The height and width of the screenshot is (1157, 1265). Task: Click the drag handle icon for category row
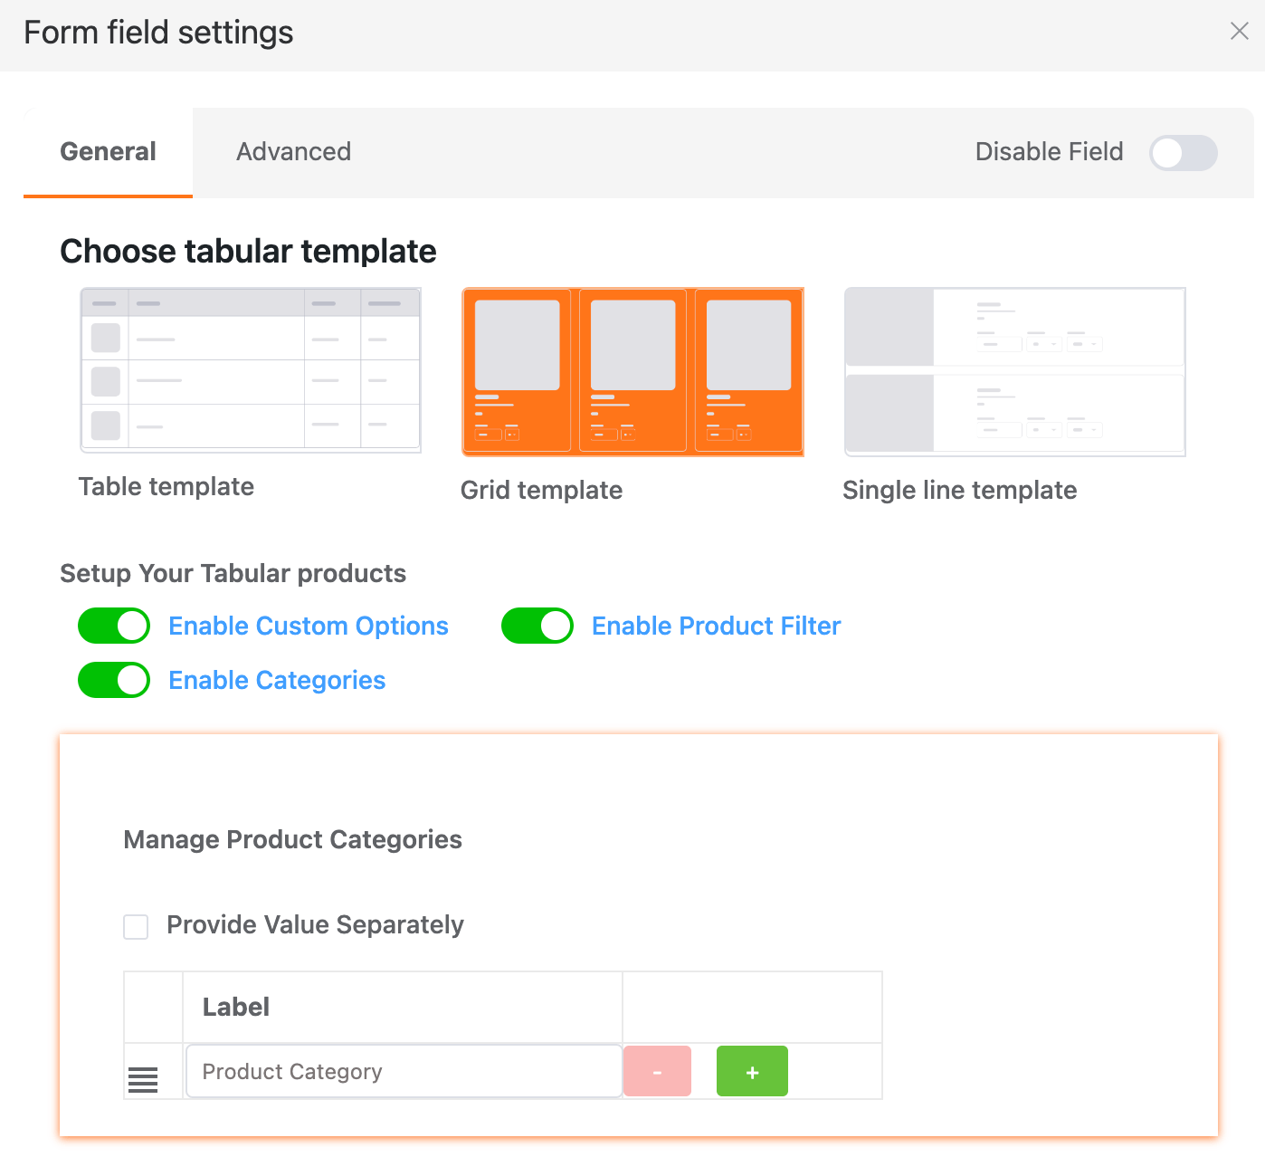point(143,1079)
